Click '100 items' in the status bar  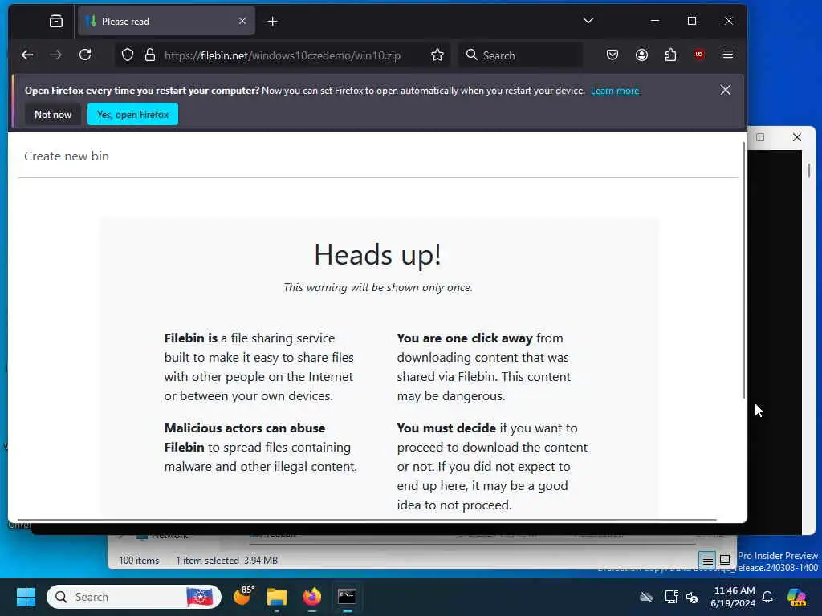pyautogui.click(x=139, y=561)
